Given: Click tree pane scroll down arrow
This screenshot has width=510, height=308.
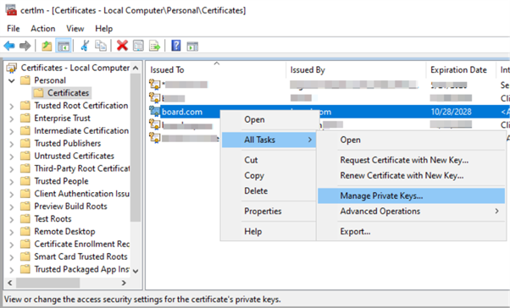Looking at the screenshot, I should point(136,271).
